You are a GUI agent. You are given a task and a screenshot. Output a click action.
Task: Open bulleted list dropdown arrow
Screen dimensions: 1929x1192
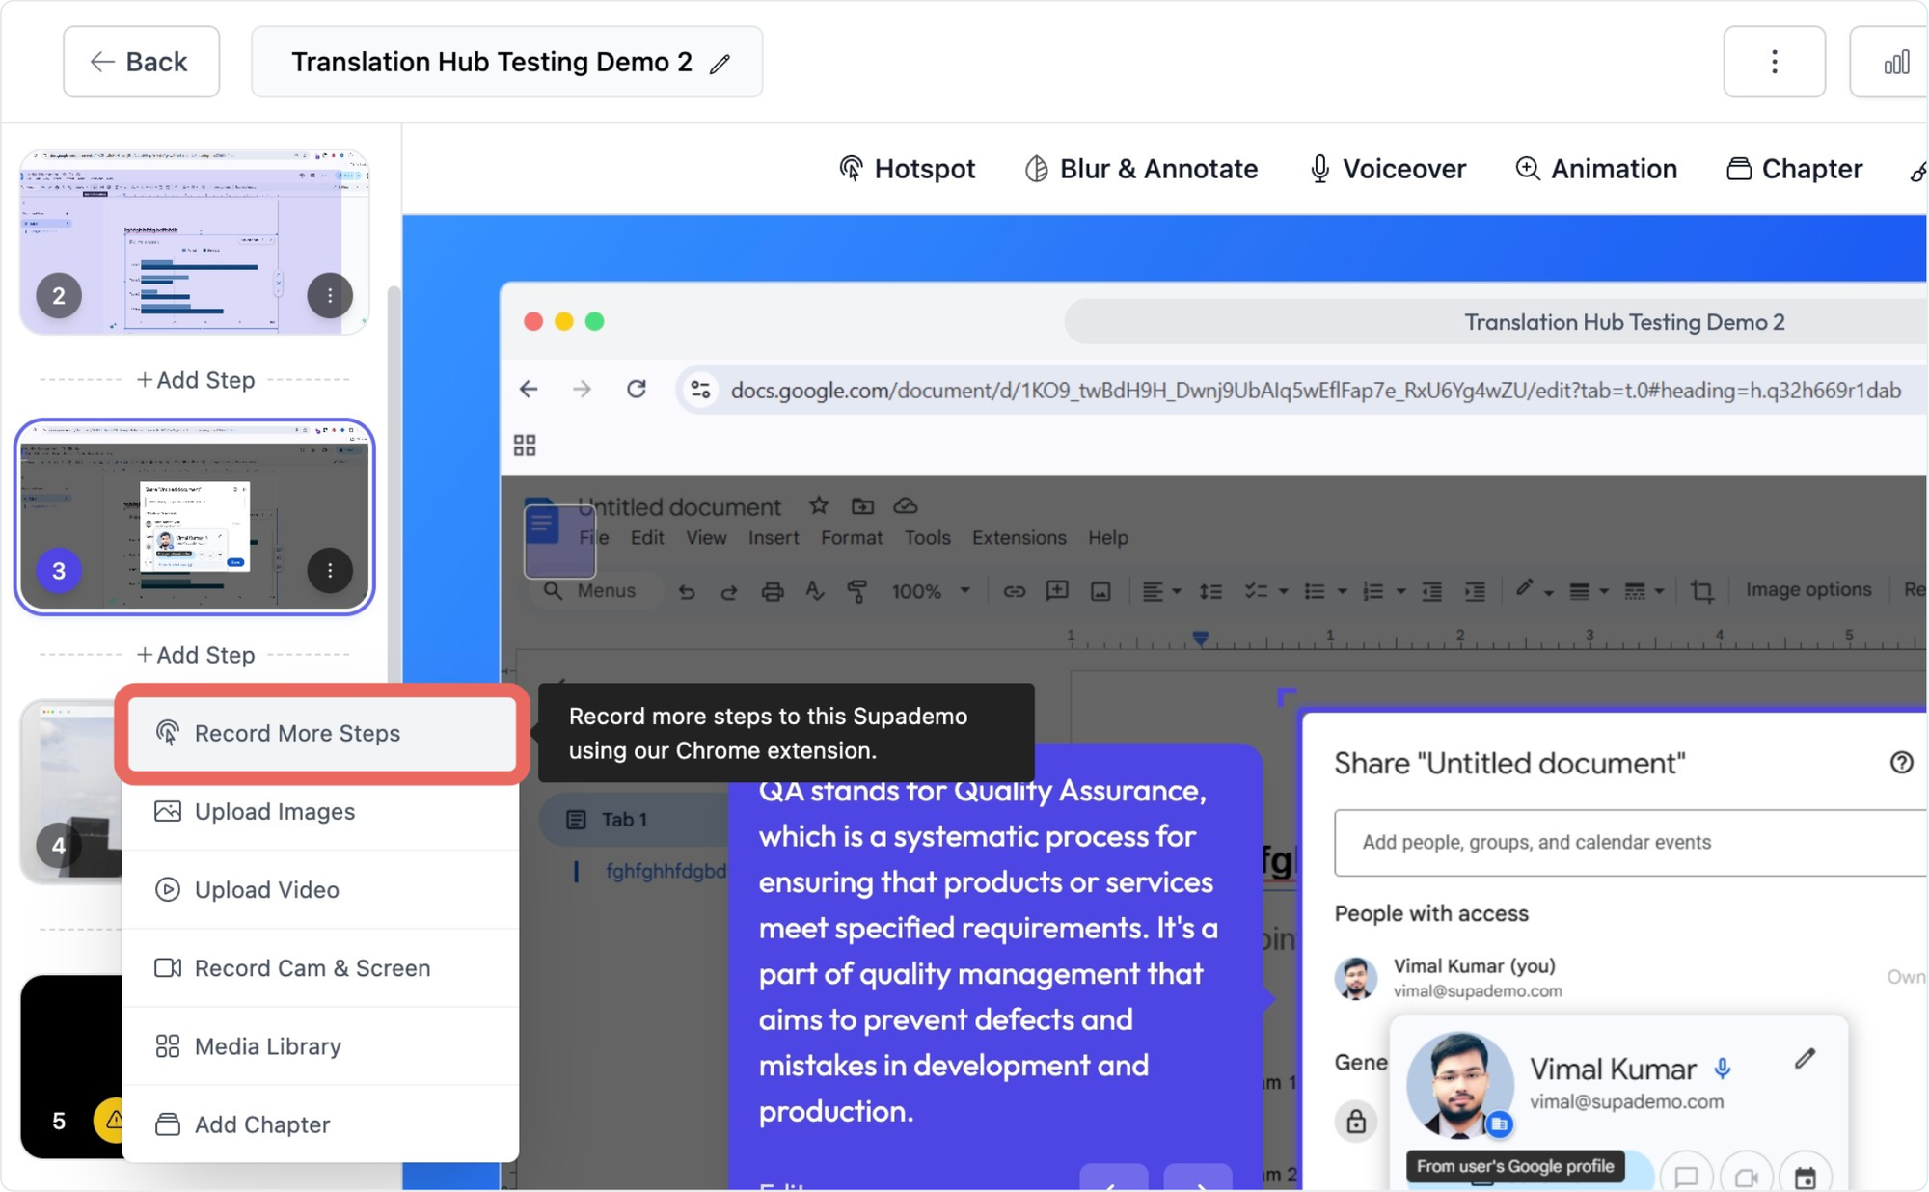[x=1342, y=591]
